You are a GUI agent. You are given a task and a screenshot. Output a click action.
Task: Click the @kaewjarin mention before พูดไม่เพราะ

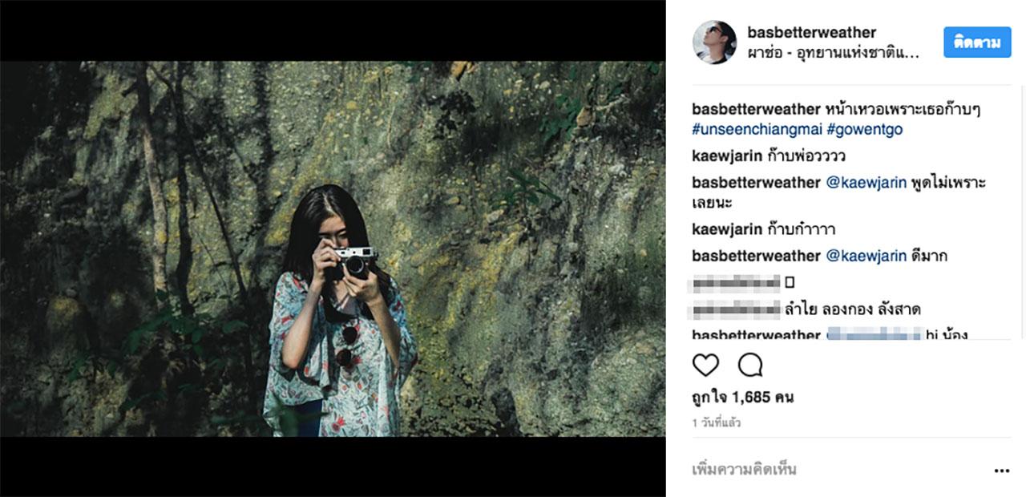[x=866, y=183]
